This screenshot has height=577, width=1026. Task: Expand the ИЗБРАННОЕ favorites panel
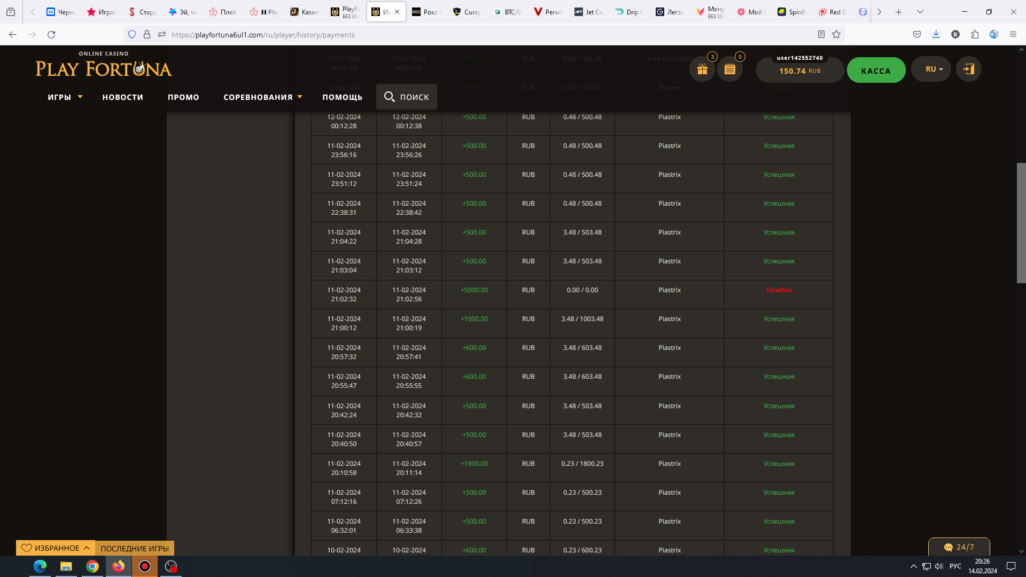[x=56, y=548]
